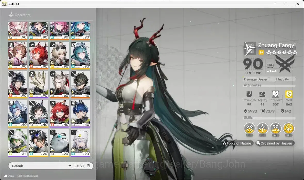Select the operator with sunglasses on head
Viewport: 304px width, 180px height.
click(x=39, y=143)
